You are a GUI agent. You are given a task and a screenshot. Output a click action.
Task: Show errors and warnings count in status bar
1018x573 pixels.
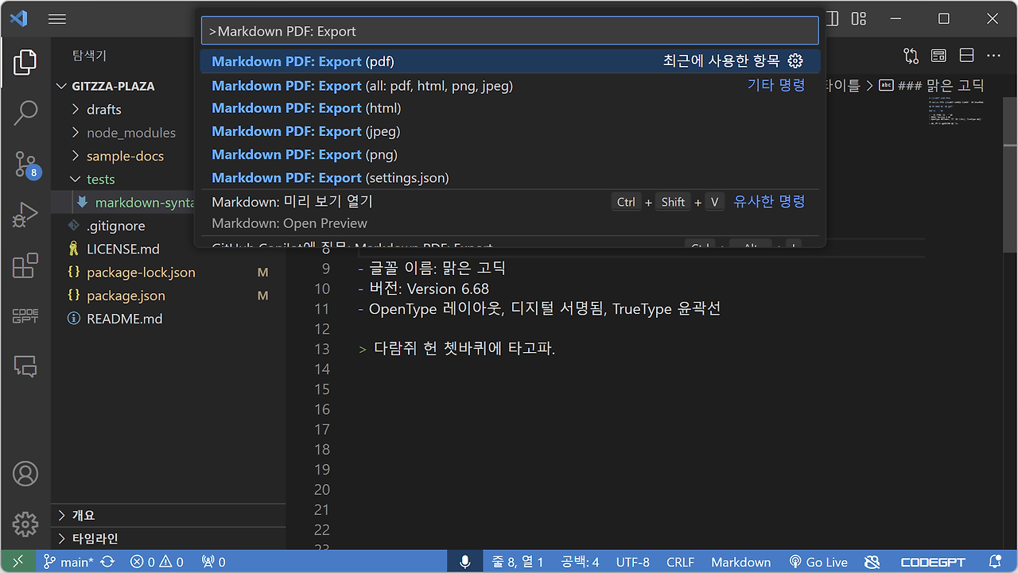coord(157,562)
